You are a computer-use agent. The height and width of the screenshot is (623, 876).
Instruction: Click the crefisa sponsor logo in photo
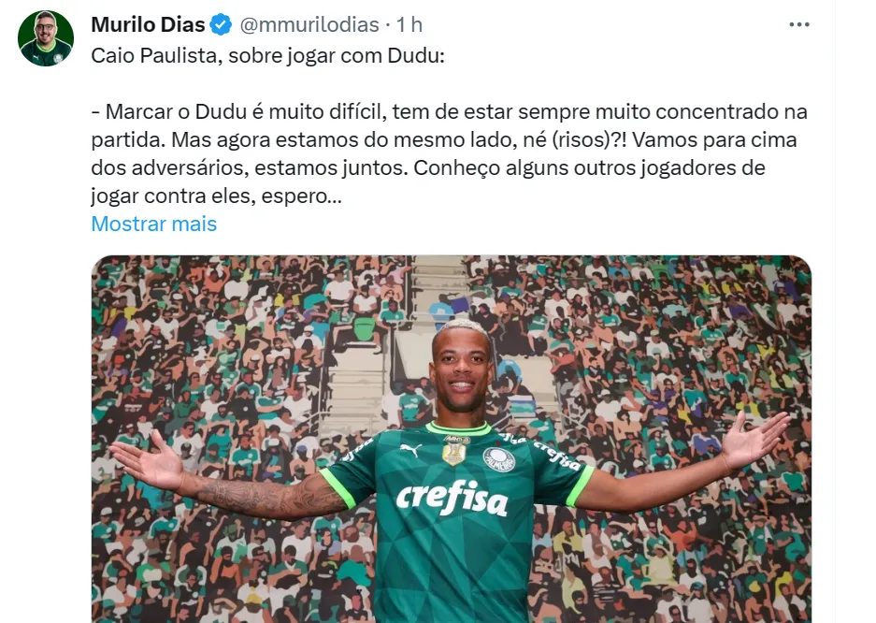pyautogui.click(x=452, y=498)
